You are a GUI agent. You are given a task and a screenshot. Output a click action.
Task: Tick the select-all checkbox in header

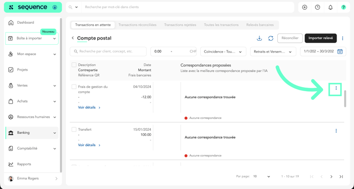[x=74, y=65]
